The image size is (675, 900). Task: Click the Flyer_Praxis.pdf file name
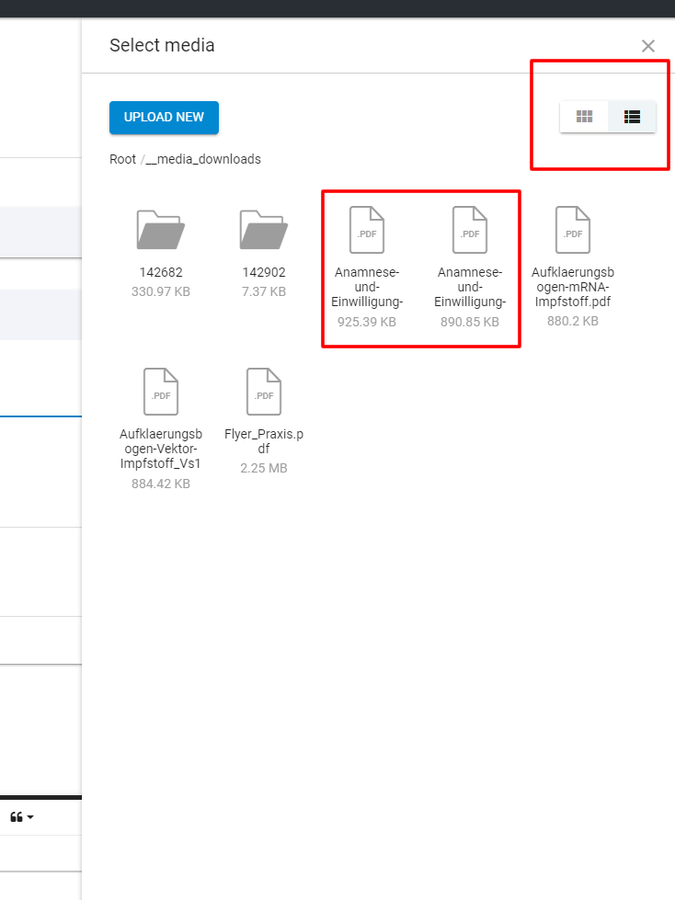click(264, 442)
